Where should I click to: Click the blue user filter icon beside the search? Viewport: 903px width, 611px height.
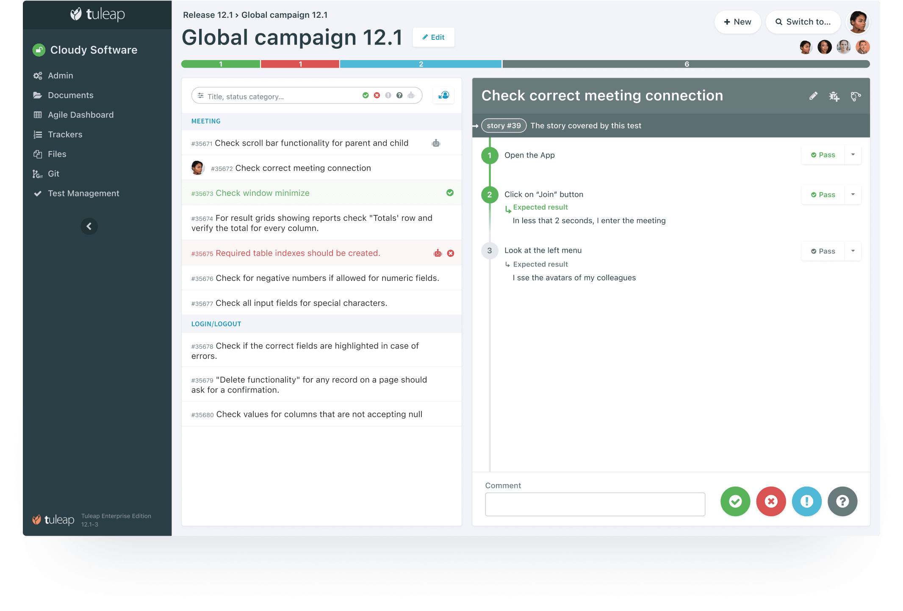point(443,95)
